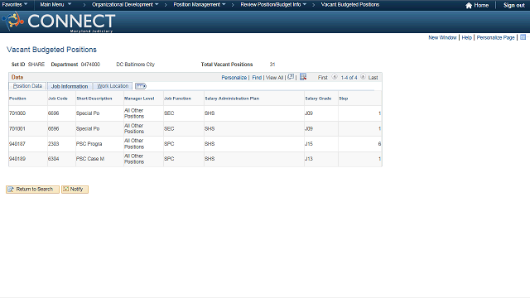Show previous row arrow icon
This screenshot has height=298, width=530.
pos(335,77)
